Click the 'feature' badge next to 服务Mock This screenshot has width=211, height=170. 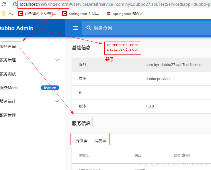50,88
